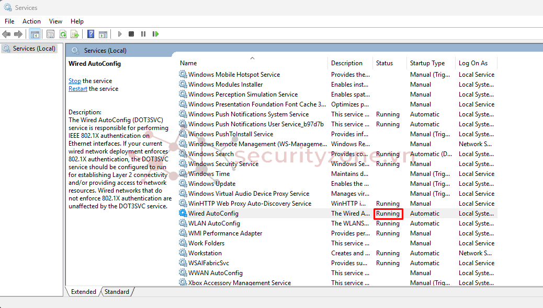Sort by the Startup Type column header
543x308 pixels.
[427, 63]
